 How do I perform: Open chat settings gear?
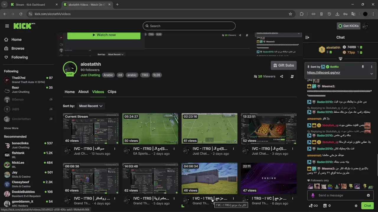356,206
